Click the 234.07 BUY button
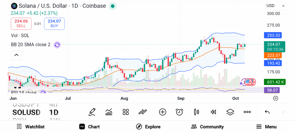 tap(54, 23)
